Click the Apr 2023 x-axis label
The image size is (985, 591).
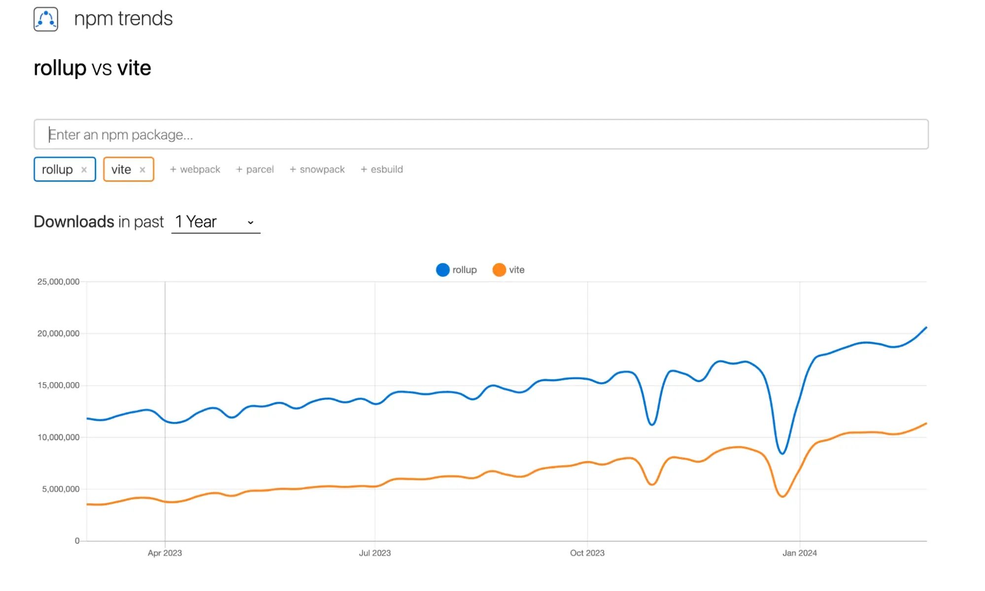coord(165,553)
